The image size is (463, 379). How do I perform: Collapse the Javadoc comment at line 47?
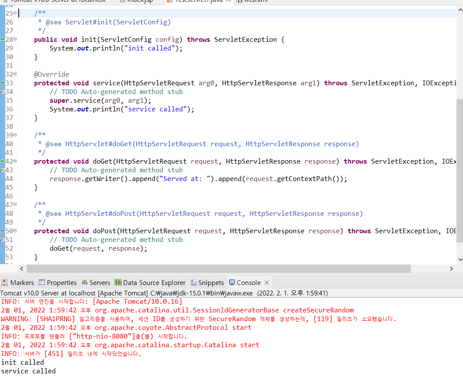coord(15,204)
